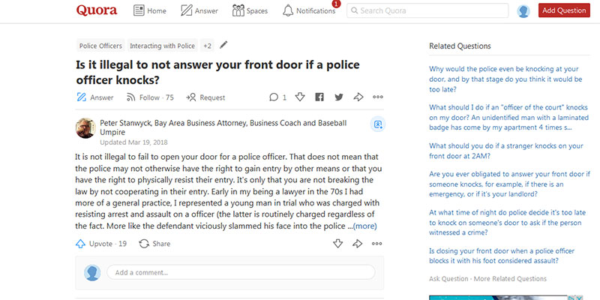
Task: Open the user profile avatar in the header
Action: (x=523, y=11)
